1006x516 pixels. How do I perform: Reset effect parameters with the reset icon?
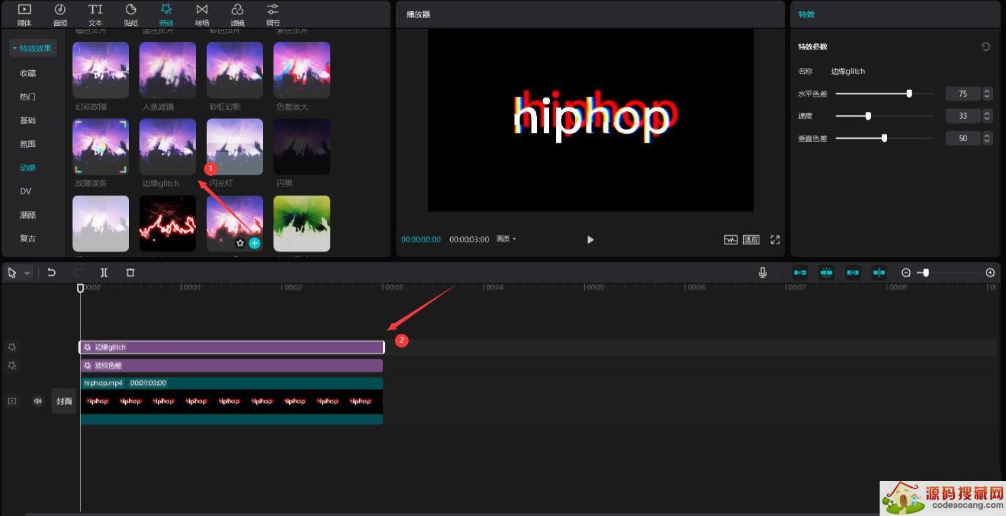(x=985, y=46)
